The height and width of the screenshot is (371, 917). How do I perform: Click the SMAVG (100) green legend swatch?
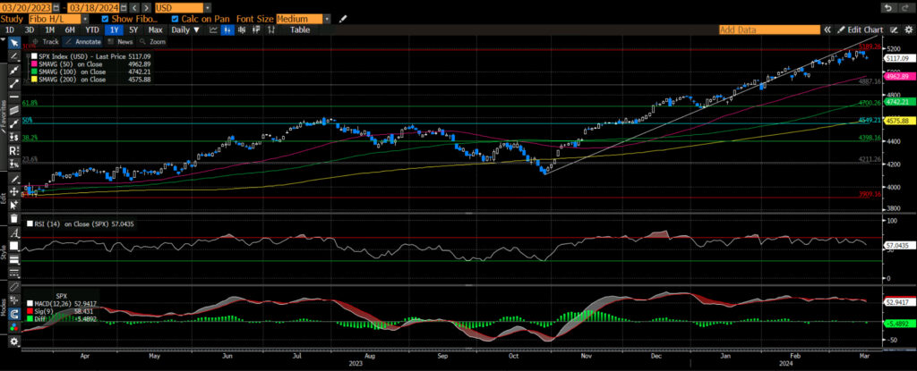click(x=34, y=72)
